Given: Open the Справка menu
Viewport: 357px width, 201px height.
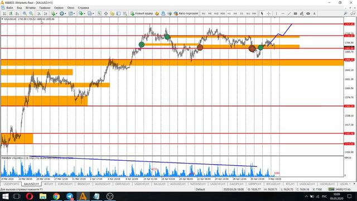Looking at the screenshot, I should (83, 8).
